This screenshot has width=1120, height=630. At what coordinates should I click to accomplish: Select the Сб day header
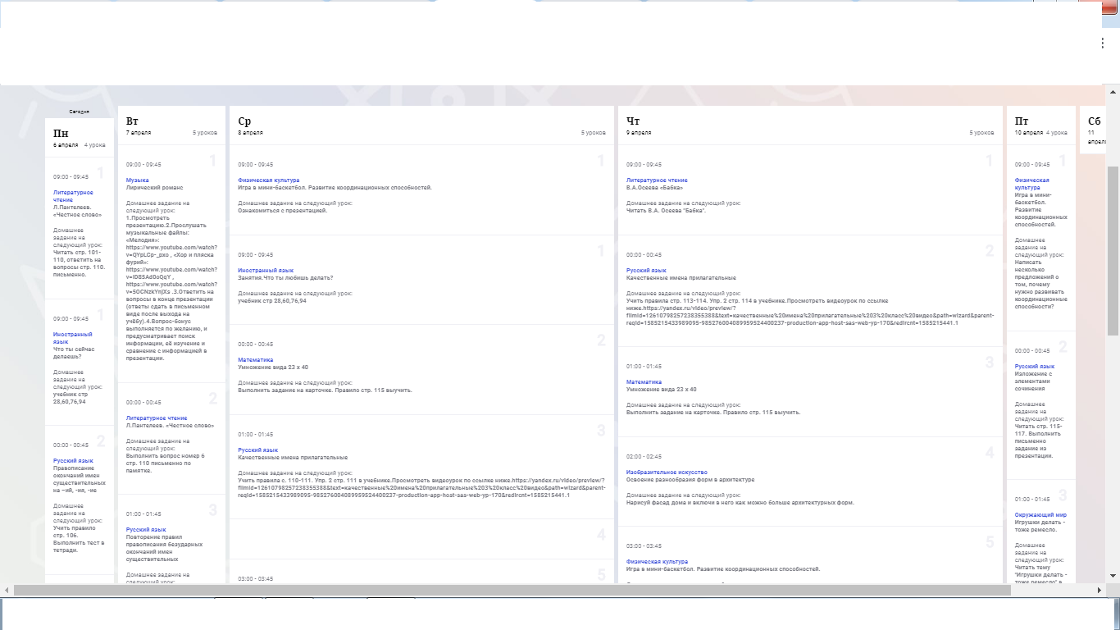1095,121
